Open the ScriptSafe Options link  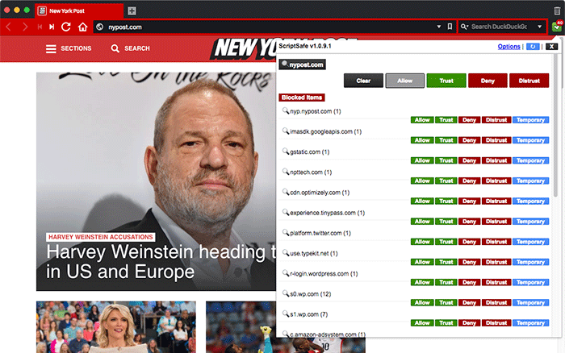[508, 47]
